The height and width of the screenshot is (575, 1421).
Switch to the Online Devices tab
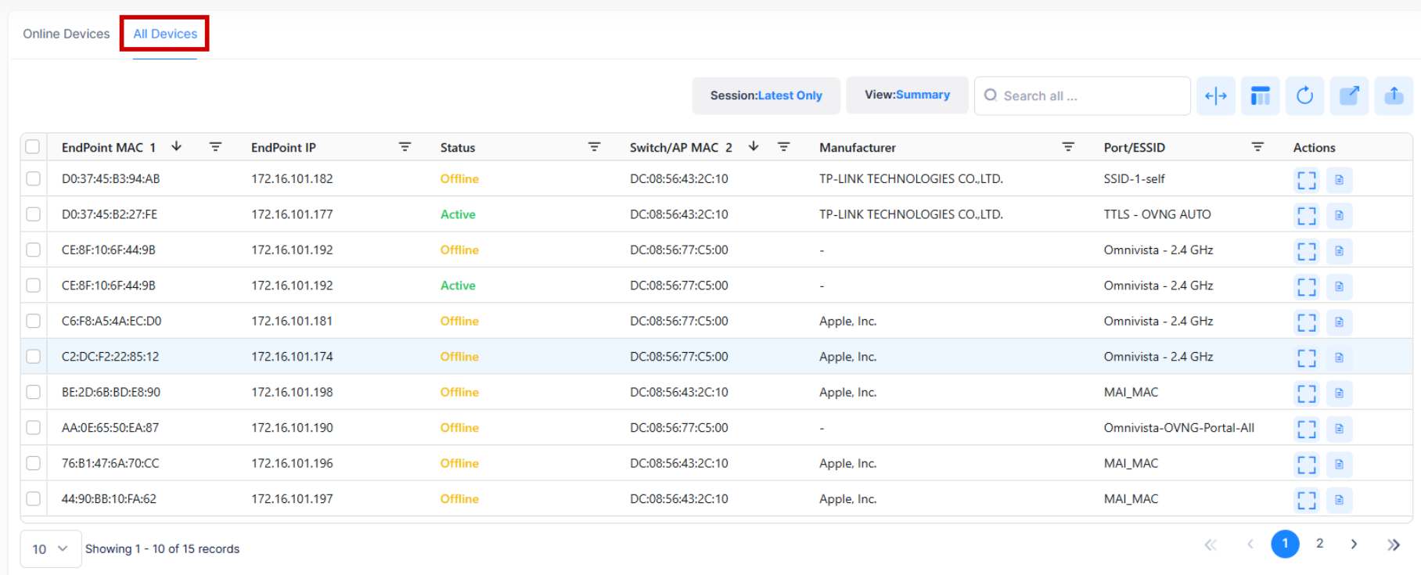click(x=67, y=34)
